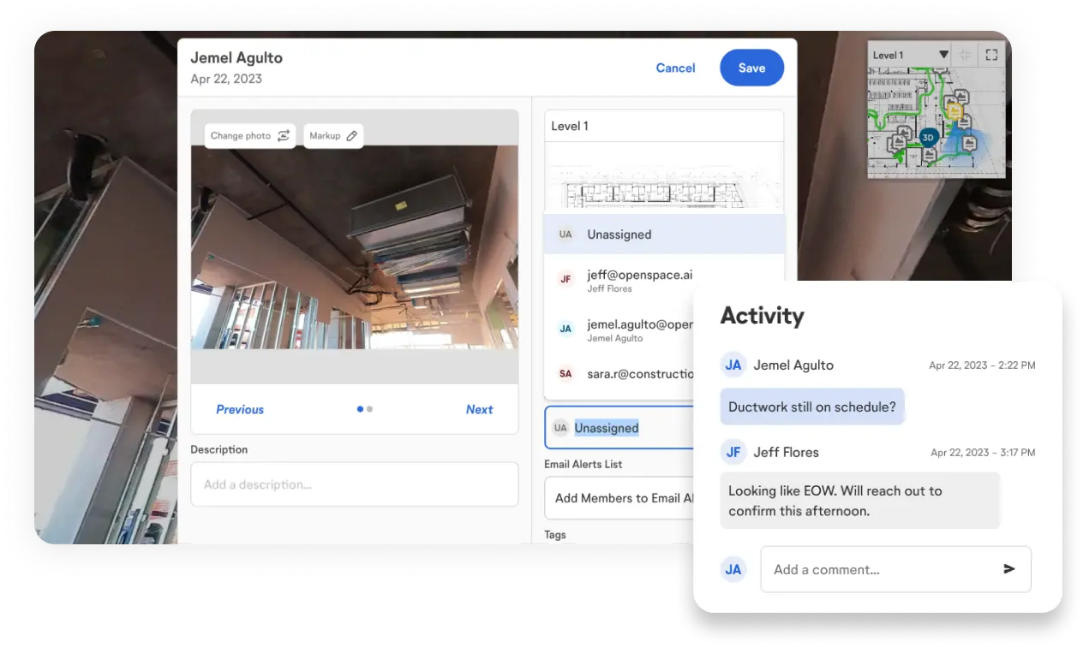Viewport: 1083px width, 647px height.
Task: Click the Markup pencil icon
Action: point(351,136)
